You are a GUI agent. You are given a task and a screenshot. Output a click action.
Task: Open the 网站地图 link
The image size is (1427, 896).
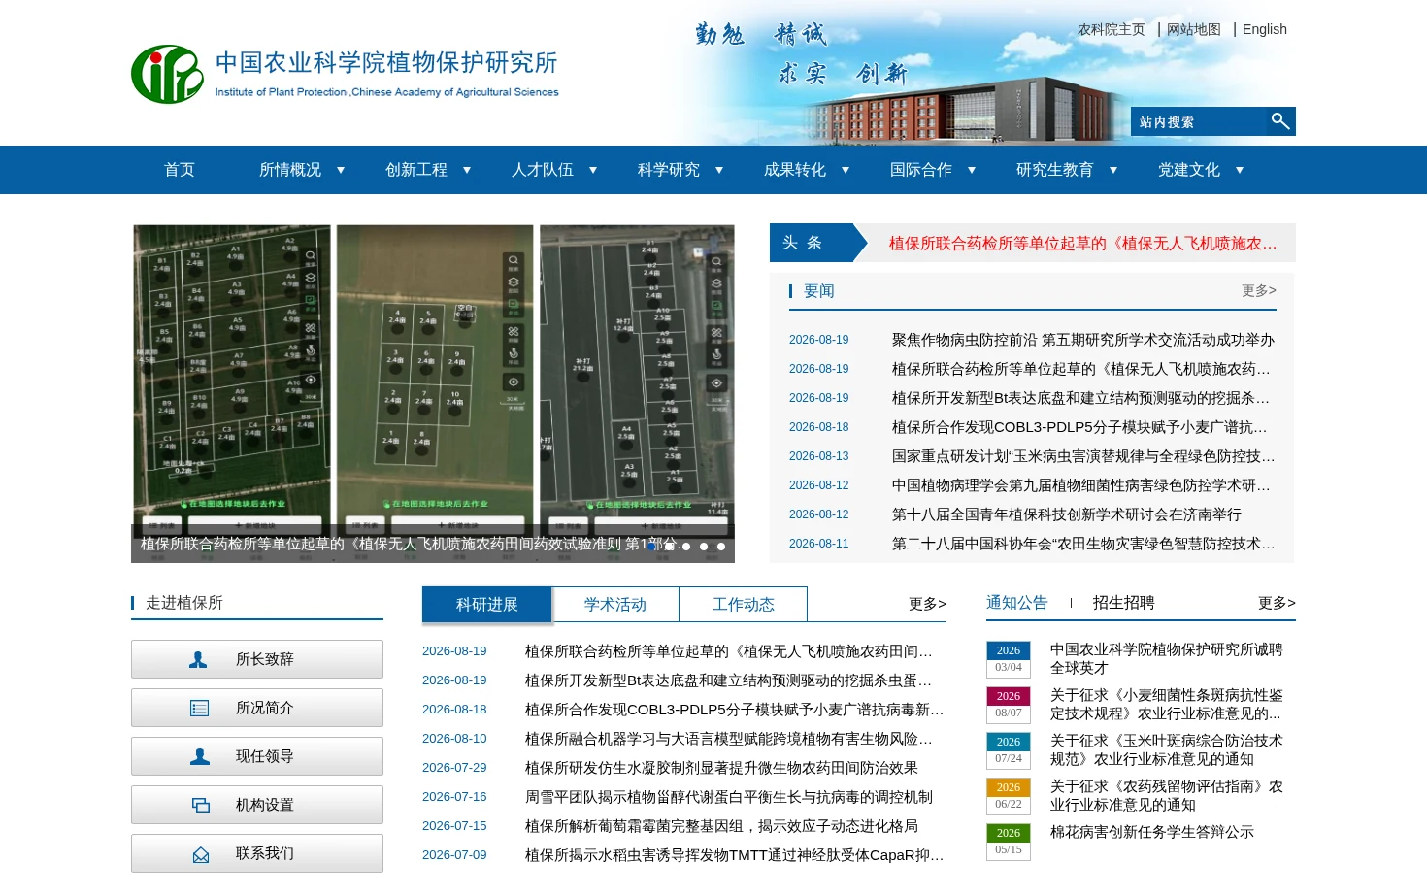point(1194,29)
